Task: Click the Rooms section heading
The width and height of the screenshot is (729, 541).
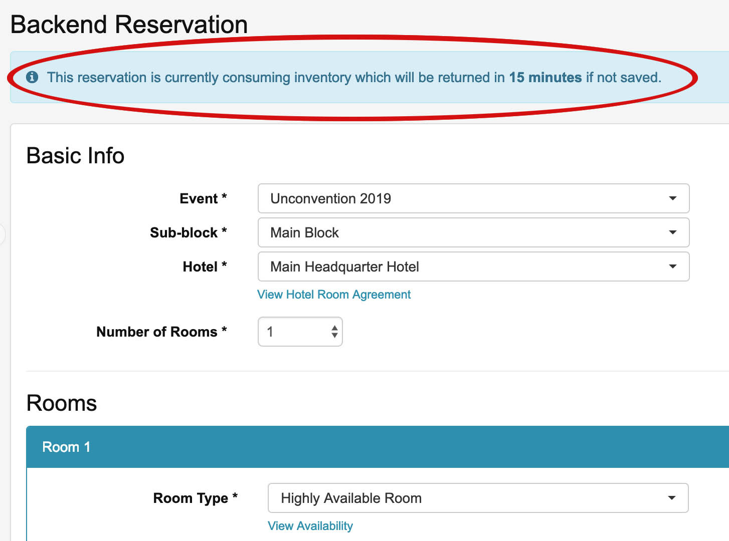Action: [62, 403]
